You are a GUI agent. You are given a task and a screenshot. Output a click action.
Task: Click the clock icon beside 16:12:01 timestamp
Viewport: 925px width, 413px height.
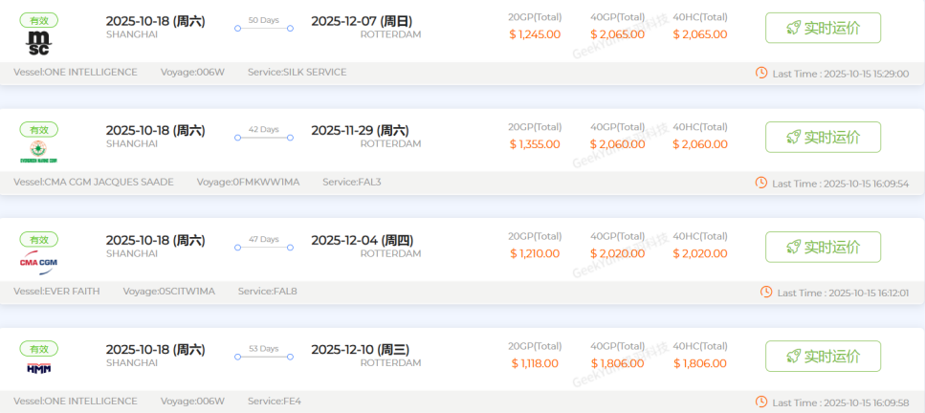pos(766,292)
